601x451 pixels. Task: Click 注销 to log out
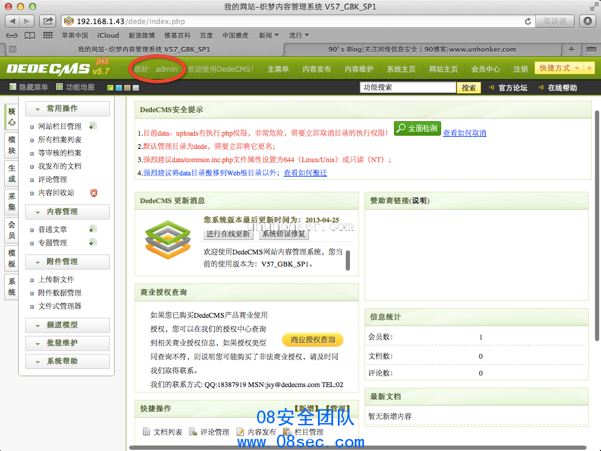pos(521,69)
